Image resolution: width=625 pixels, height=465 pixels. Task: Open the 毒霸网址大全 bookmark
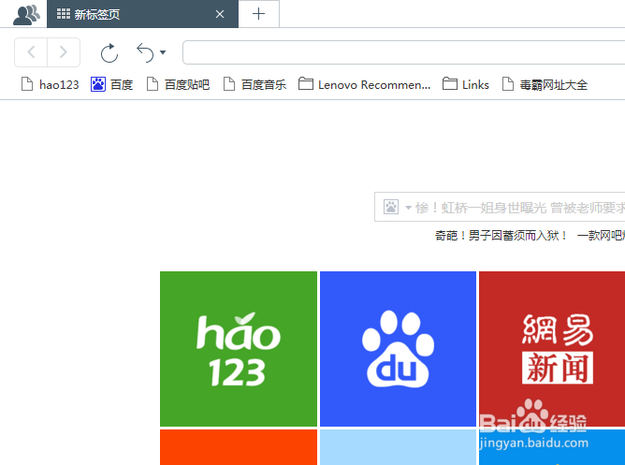545,84
